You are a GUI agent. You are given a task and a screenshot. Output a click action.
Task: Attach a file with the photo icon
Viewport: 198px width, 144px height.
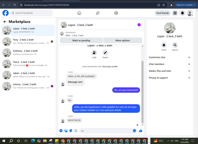coord(66,131)
